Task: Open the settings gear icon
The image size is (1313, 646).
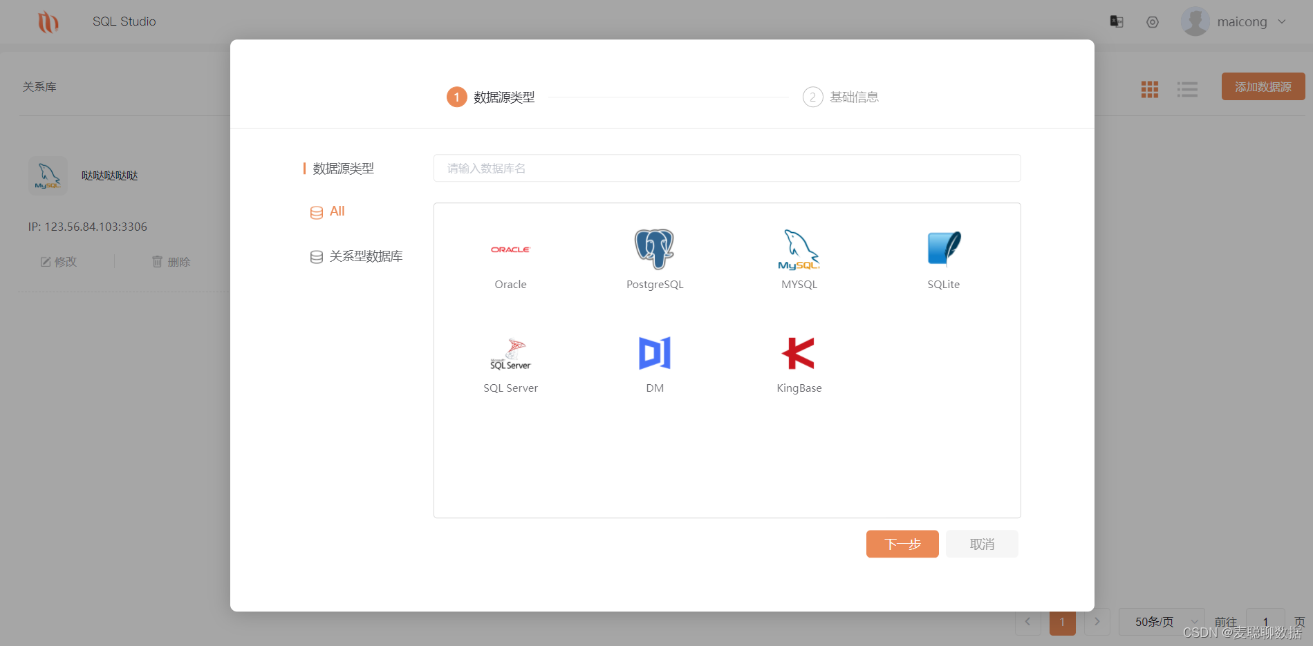Action: coord(1153,22)
